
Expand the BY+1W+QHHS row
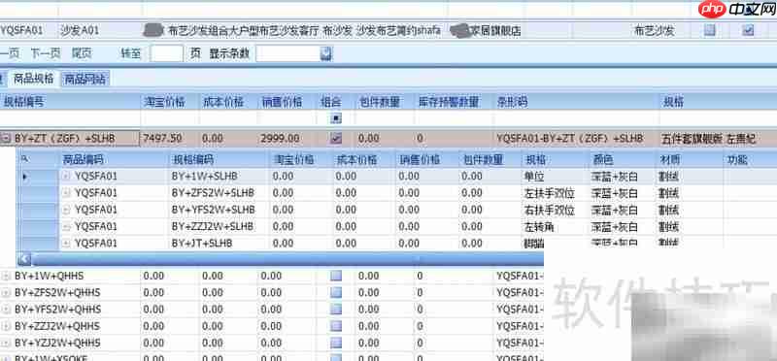[x=7, y=276]
